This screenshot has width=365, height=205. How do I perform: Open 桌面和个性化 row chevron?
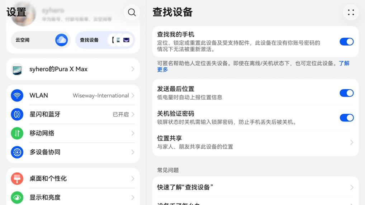[133, 179]
